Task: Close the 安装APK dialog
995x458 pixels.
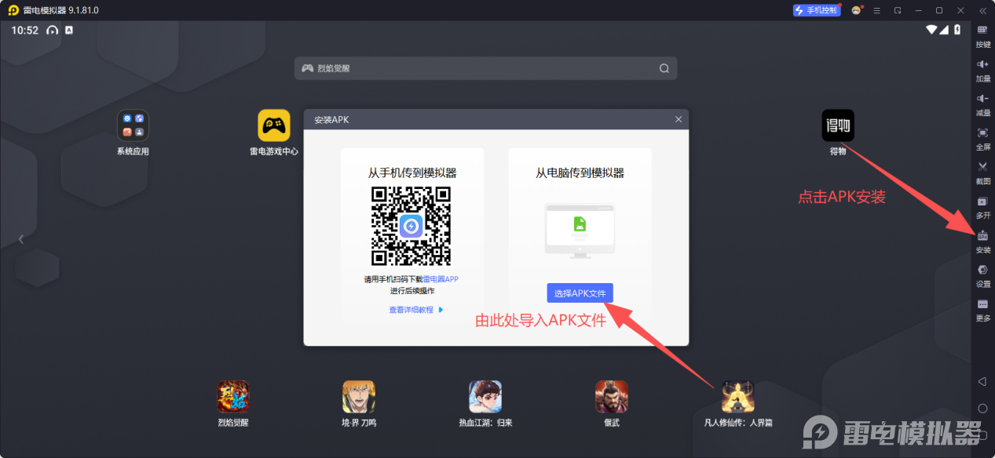Action: (679, 119)
